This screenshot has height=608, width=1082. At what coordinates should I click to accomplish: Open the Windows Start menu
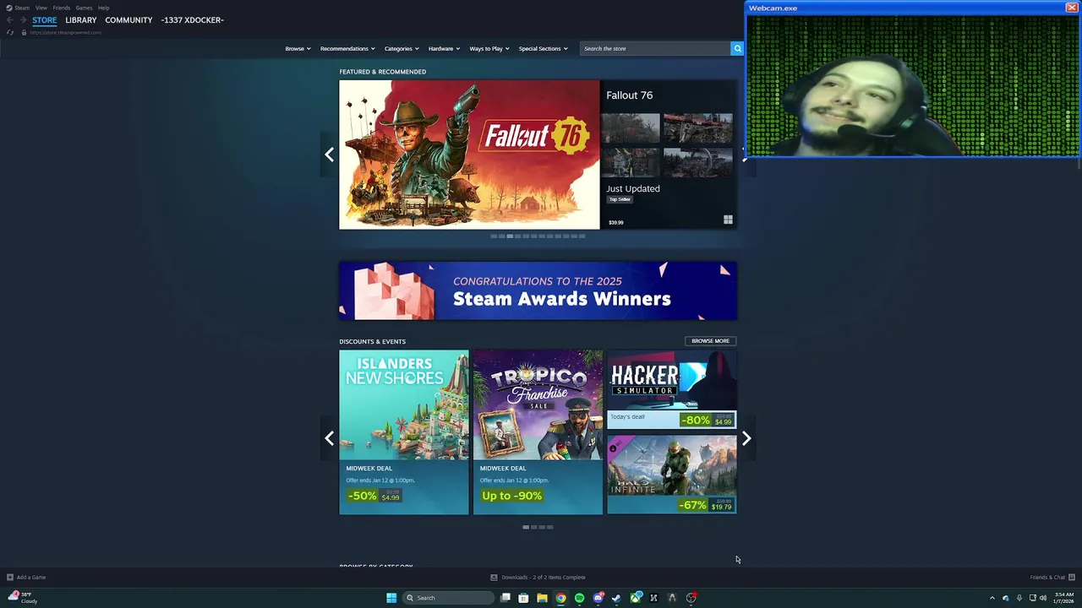391,598
